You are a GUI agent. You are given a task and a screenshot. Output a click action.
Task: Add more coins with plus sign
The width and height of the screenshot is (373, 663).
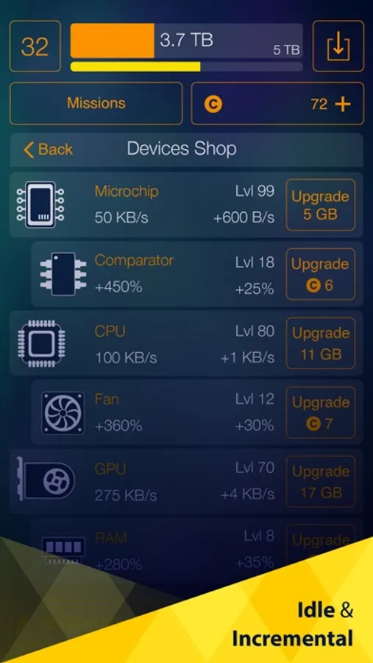tap(343, 104)
